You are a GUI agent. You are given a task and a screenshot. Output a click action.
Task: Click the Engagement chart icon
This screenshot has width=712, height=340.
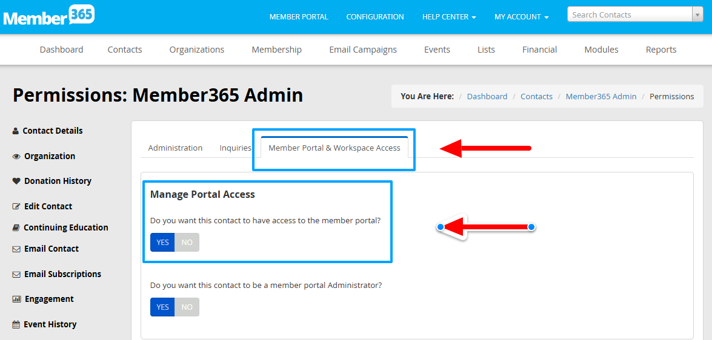pyautogui.click(x=16, y=299)
